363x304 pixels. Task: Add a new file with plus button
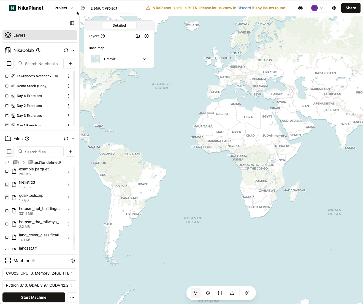click(x=71, y=152)
